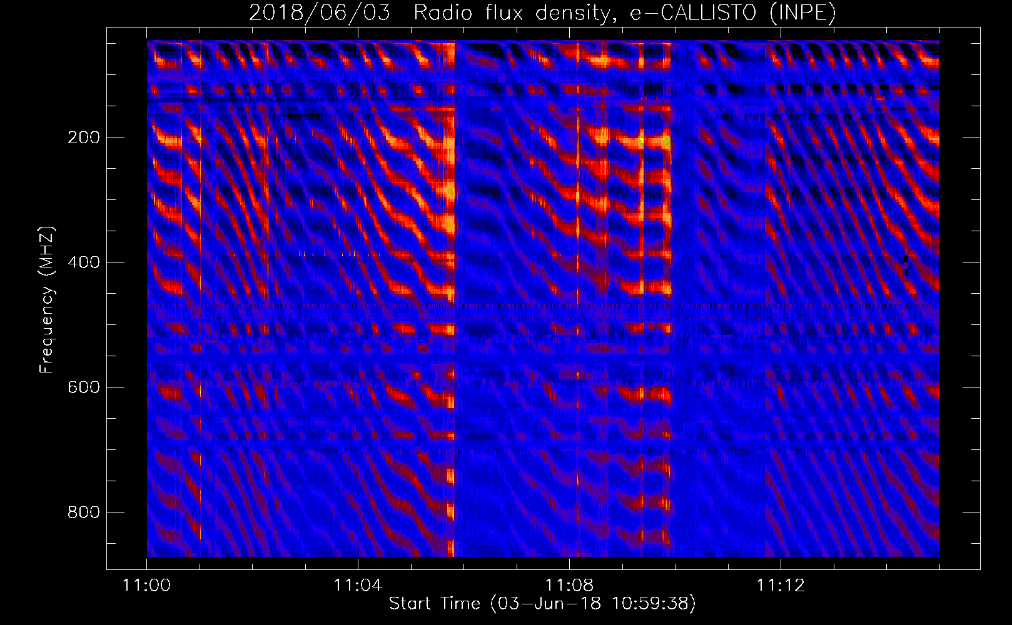Click the 'Frequency (MHZ)' y-axis label
Image resolution: width=1012 pixels, height=625 pixels.
tap(48, 300)
